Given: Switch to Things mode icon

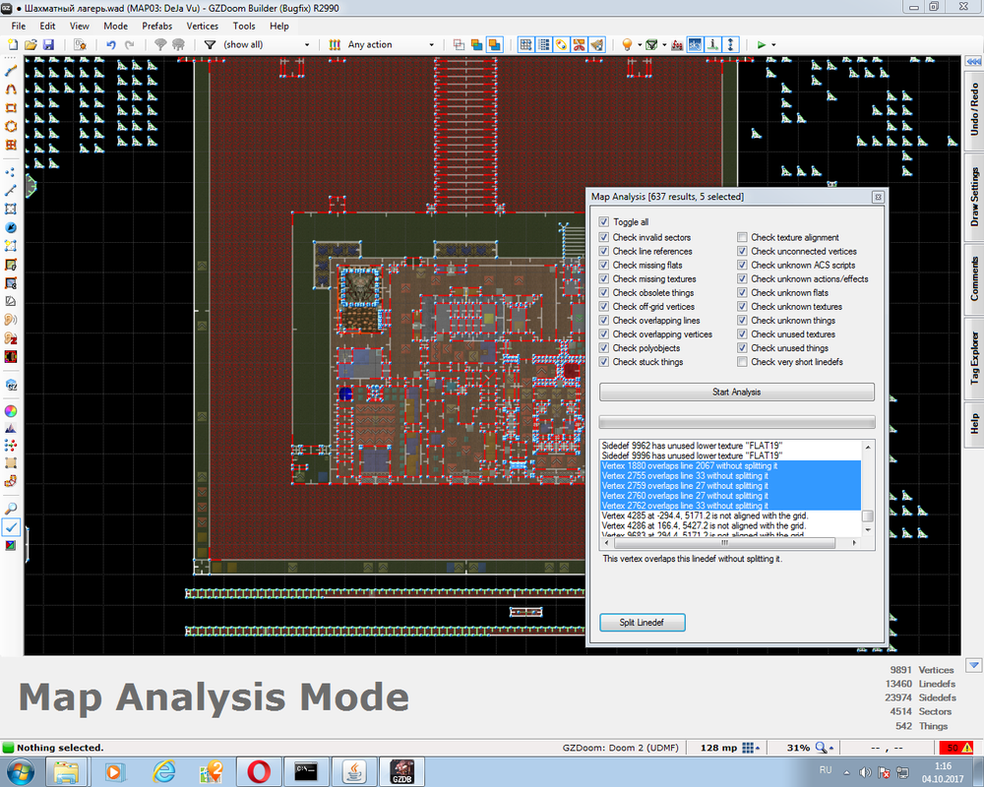Looking at the screenshot, I should (x=11, y=227).
